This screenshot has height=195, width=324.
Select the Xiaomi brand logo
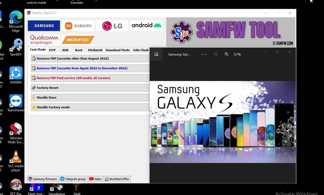click(x=78, y=26)
